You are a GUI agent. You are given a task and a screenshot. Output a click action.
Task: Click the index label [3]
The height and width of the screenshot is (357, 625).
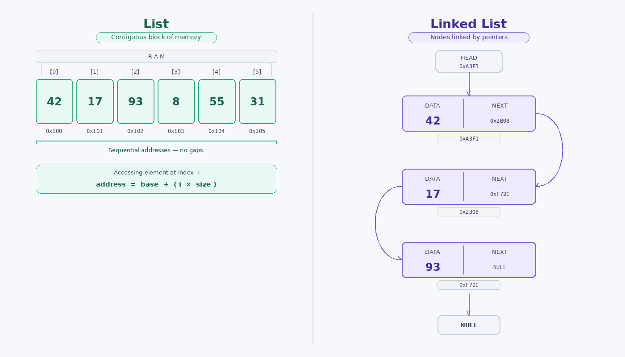click(x=176, y=72)
